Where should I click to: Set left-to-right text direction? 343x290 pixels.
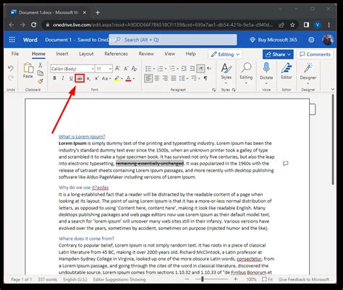pyautogui.click(x=200, y=69)
